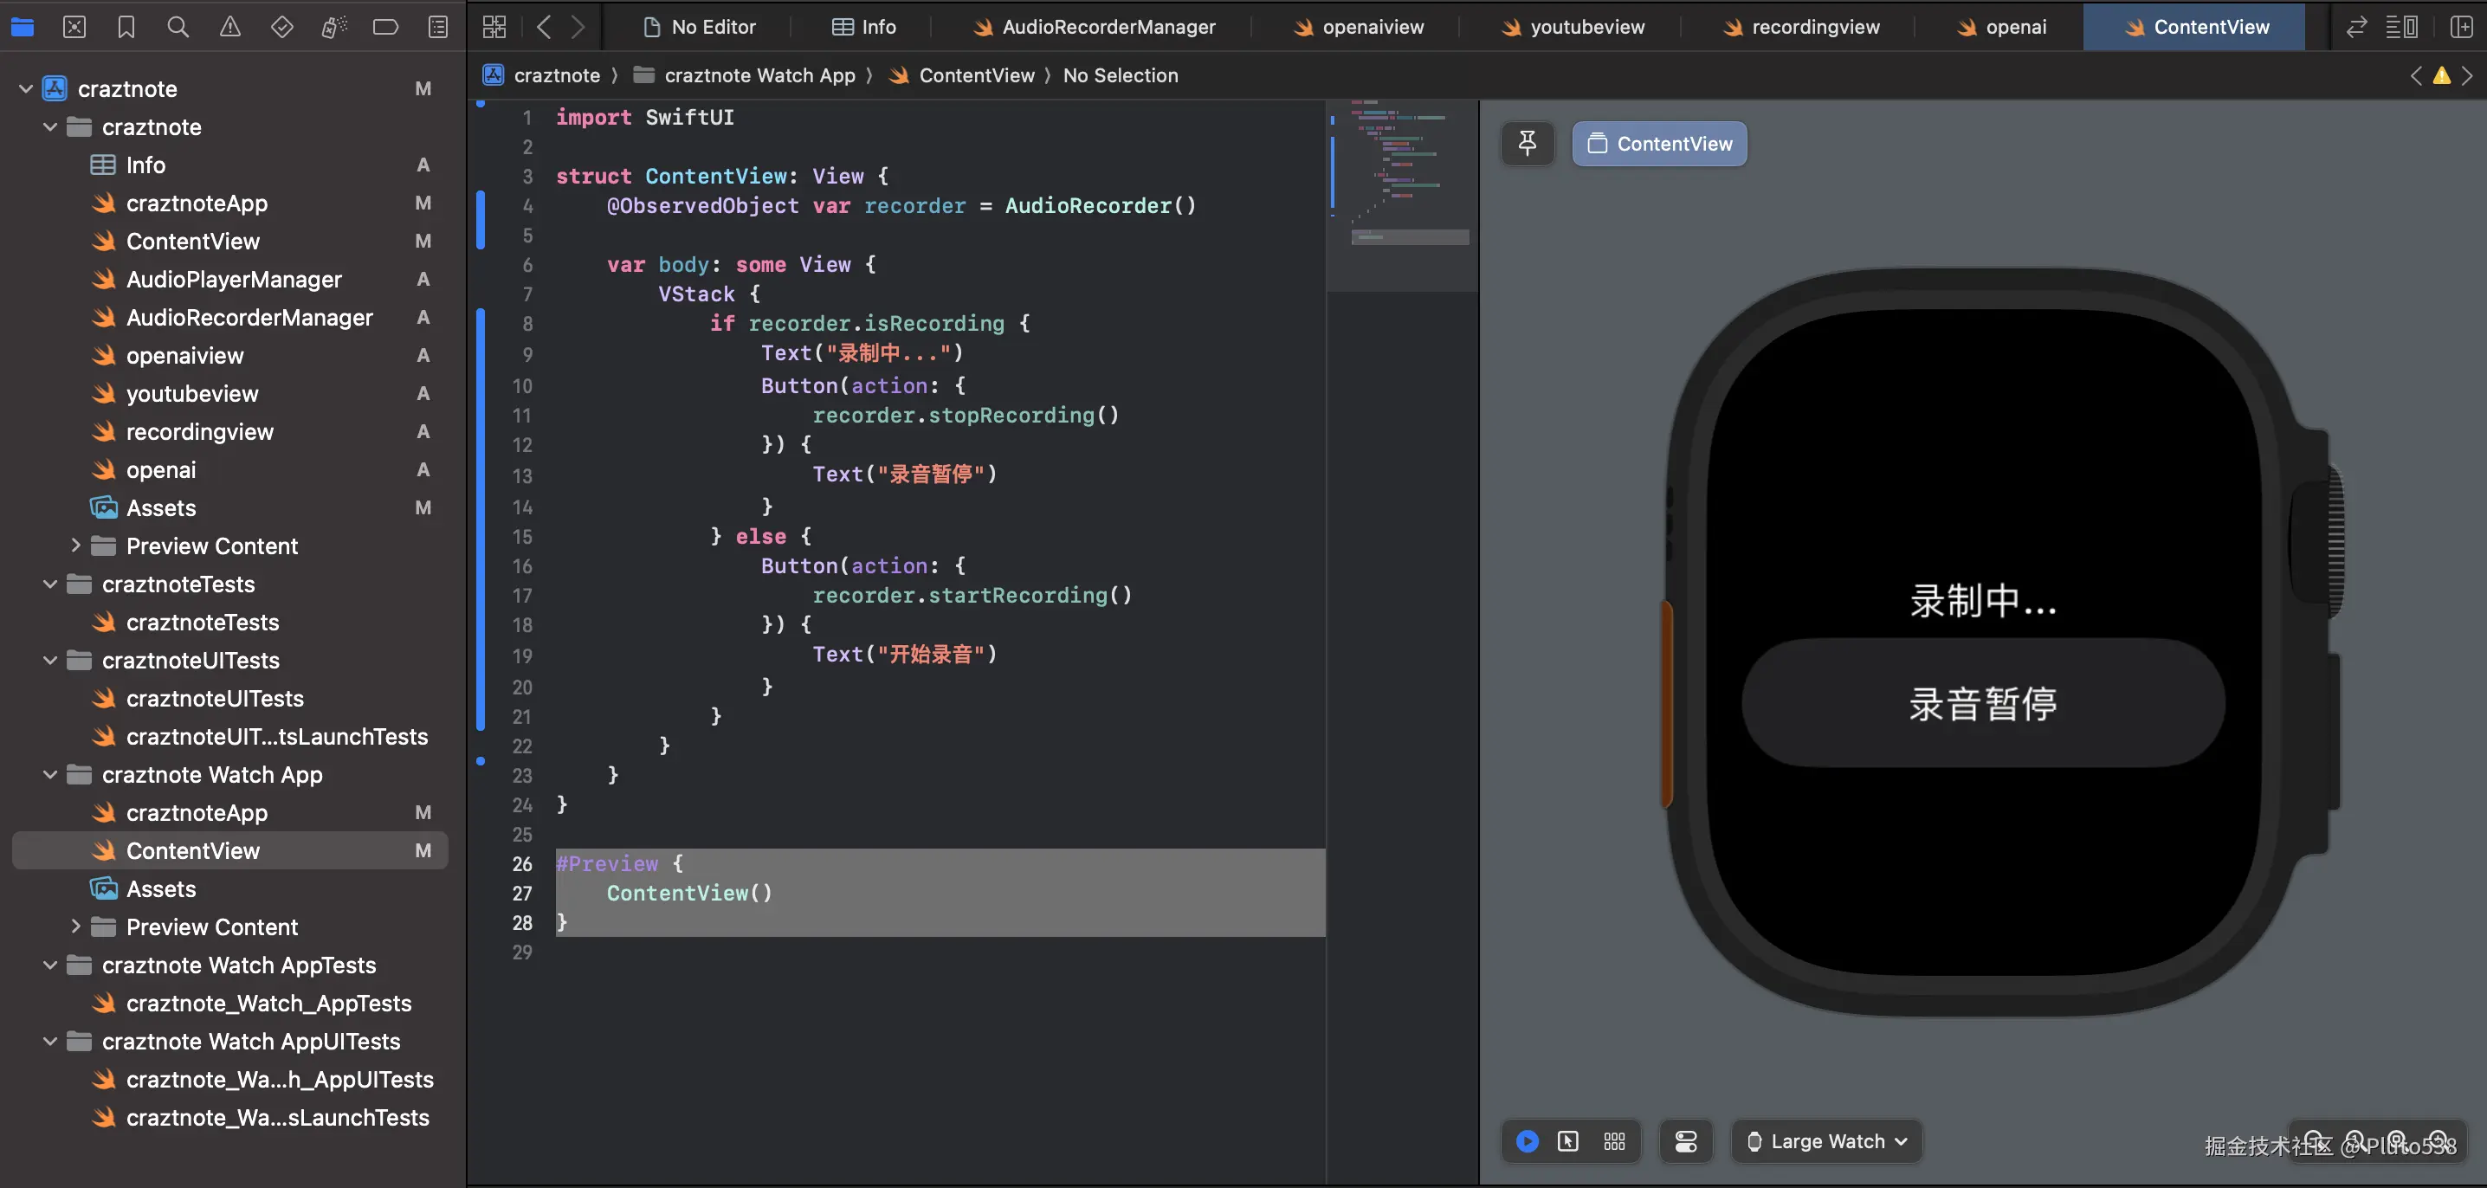
Task: Open preview Device Settings toggles
Action: [x=1686, y=1142]
